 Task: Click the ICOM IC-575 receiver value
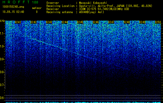pyautogui.click(x=104, y=9)
